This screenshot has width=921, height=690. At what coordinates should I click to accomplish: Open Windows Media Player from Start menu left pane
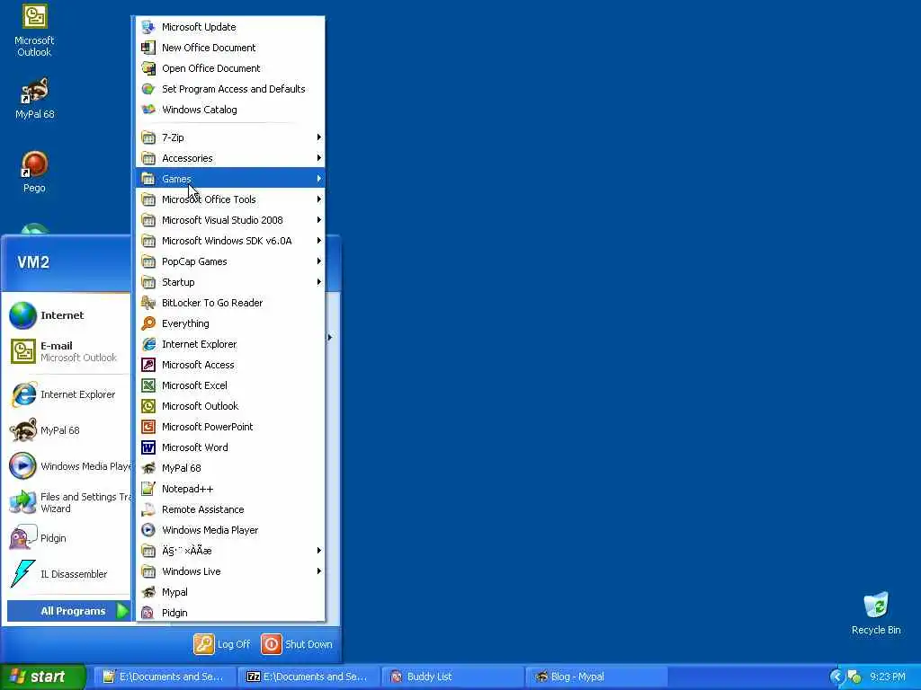tap(68, 466)
